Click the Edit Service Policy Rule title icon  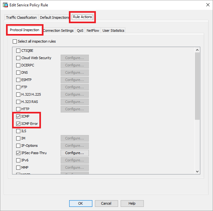coord(5,5)
